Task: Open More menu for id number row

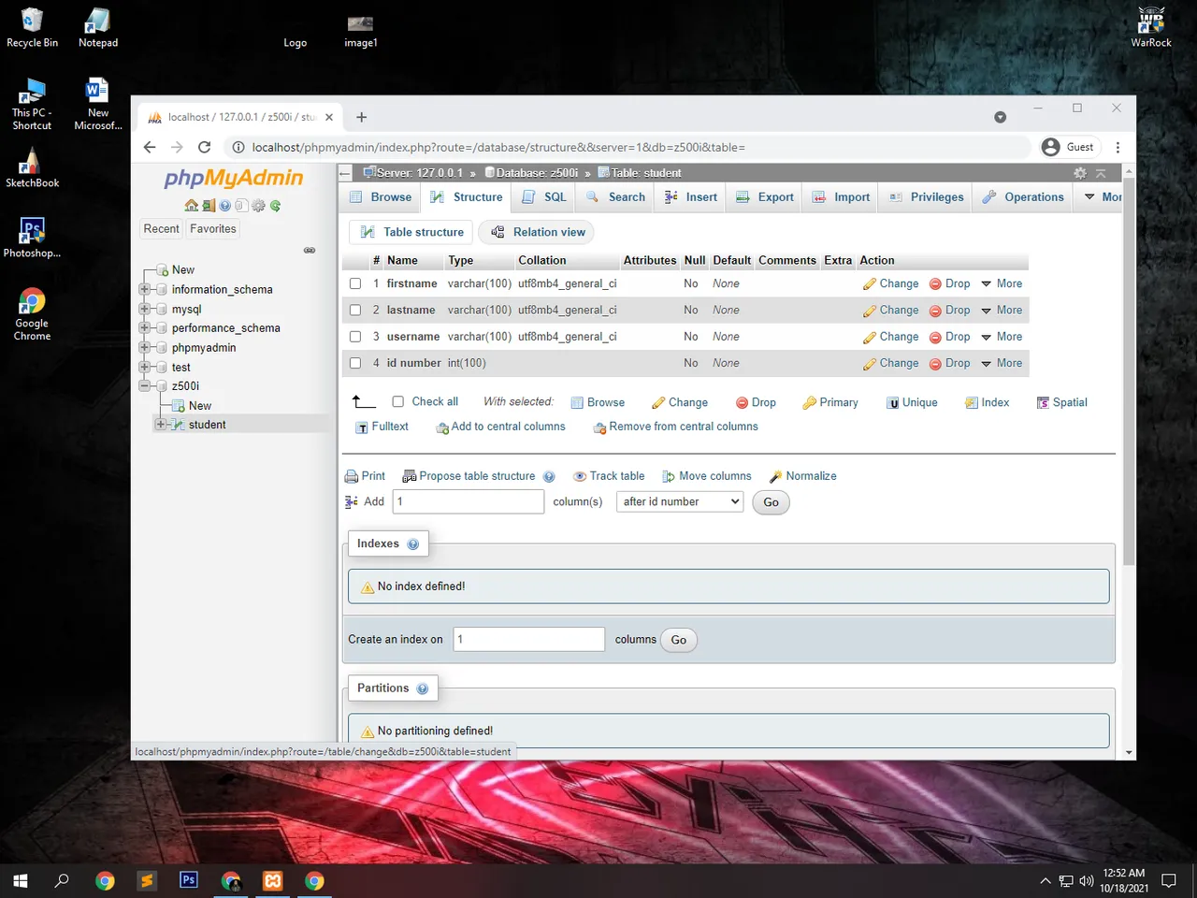Action: click(1002, 363)
